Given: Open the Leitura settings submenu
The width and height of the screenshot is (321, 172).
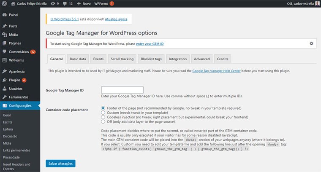Looking at the screenshot, I should [8, 129].
